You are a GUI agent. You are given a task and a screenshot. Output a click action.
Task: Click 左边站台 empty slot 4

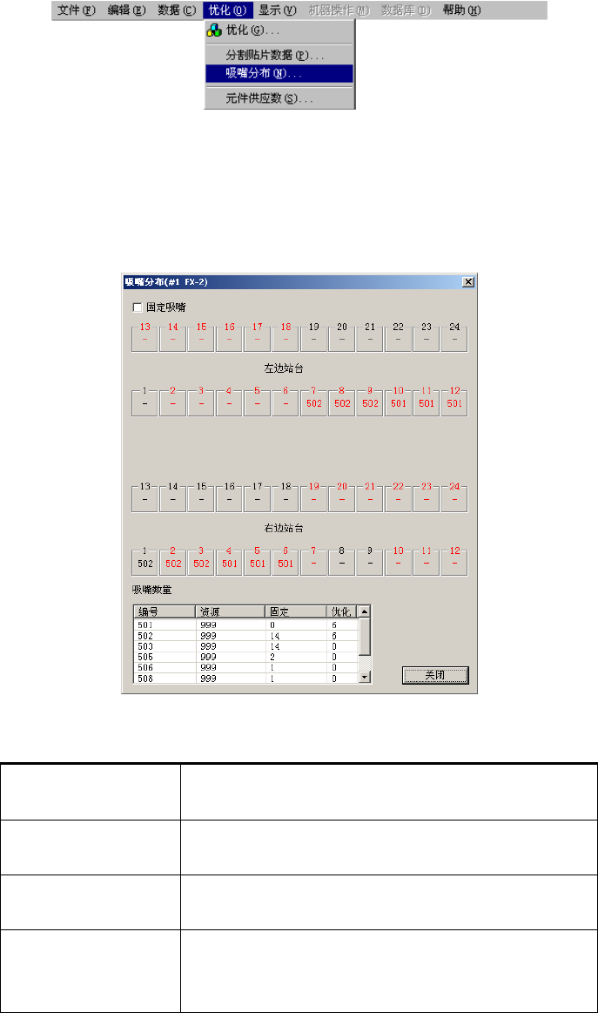229,402
